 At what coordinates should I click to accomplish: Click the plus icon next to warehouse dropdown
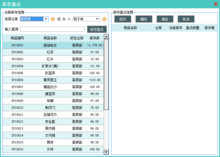53,19
